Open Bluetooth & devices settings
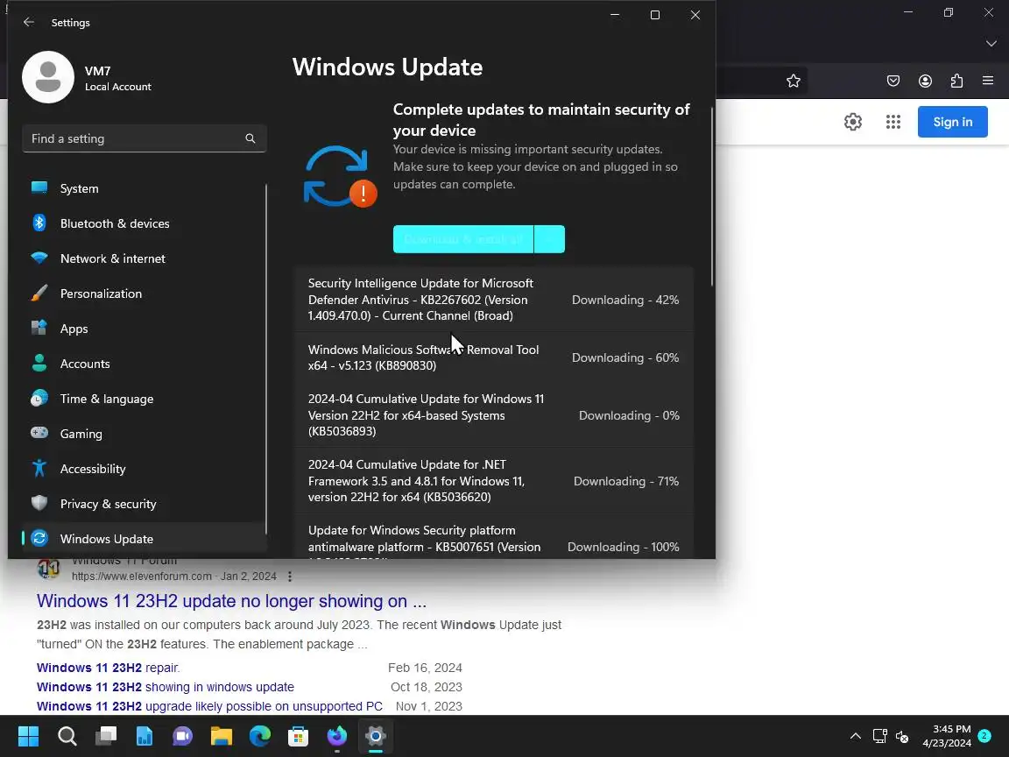Screen dimensions: 1009x757 point(145,223)
